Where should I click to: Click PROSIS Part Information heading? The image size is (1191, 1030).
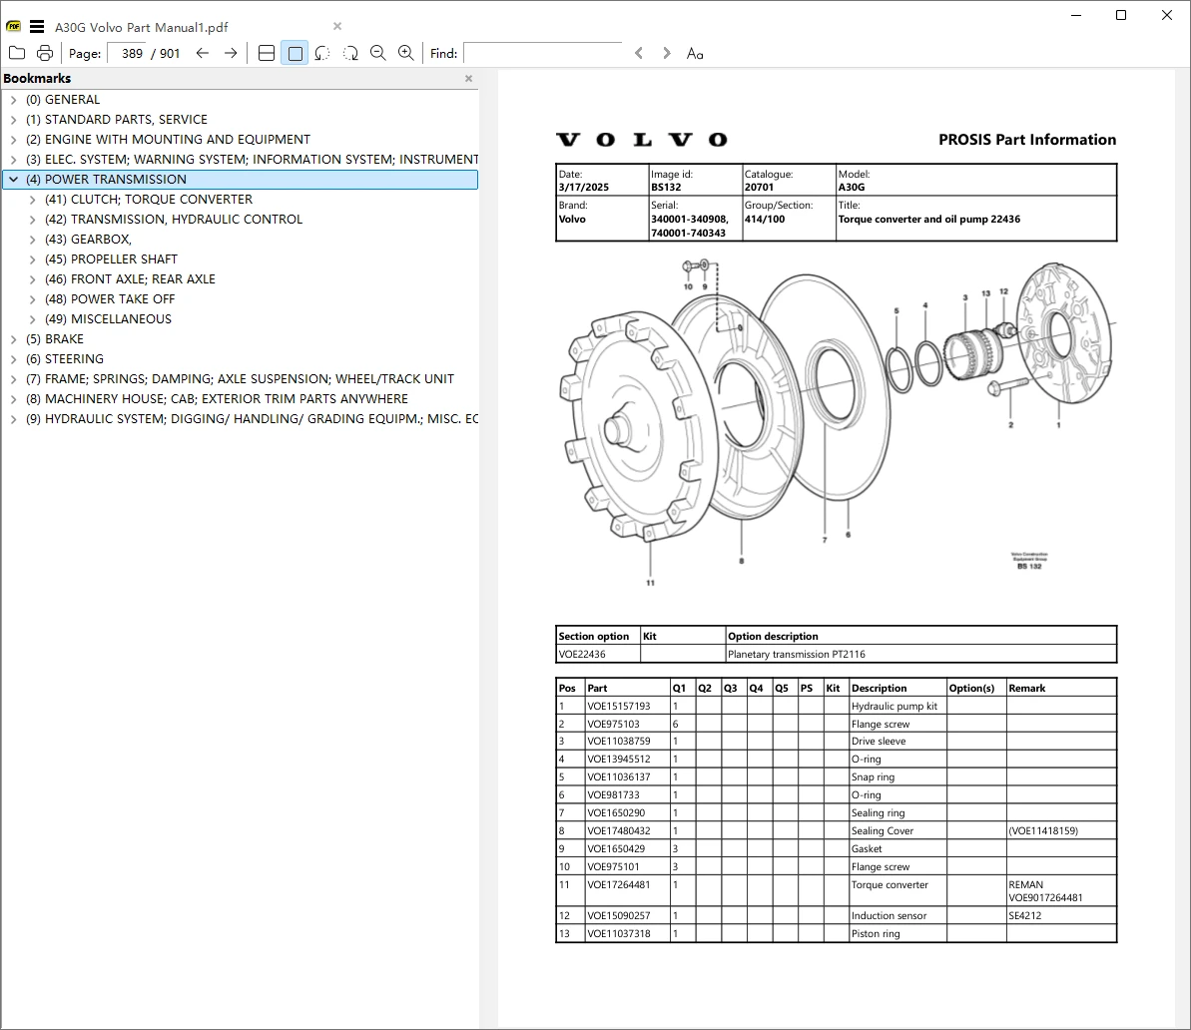pos(1027,140)
